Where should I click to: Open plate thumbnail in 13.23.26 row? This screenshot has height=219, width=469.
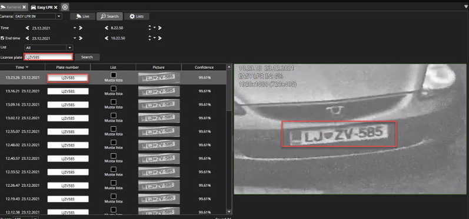click(159, 78)
